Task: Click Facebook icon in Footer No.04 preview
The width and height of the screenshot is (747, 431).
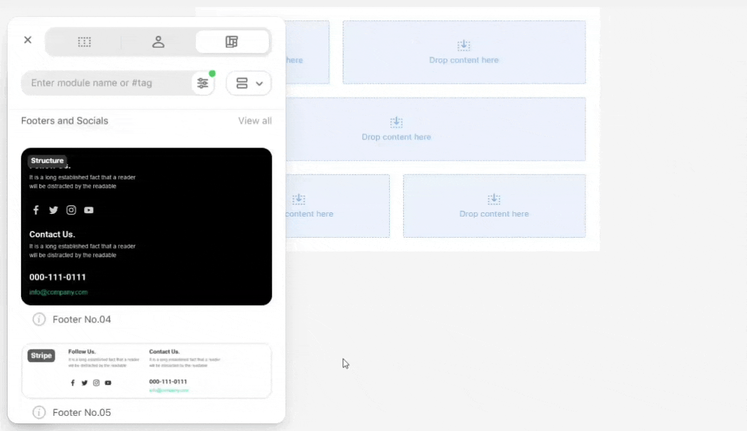Action: [x=36, y=210]
